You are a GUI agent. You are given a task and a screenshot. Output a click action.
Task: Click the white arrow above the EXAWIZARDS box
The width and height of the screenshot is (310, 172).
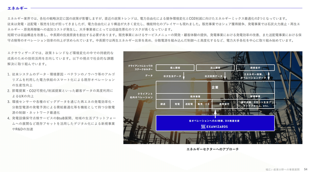point(215,114)
